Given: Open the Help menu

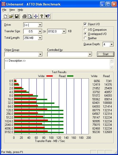Looking at the screenshot, I should click(20, 10).
